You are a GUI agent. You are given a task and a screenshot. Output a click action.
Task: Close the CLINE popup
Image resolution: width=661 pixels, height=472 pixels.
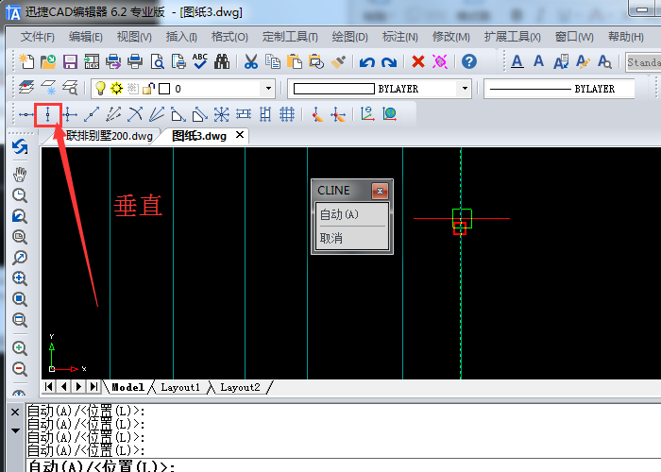380,191
